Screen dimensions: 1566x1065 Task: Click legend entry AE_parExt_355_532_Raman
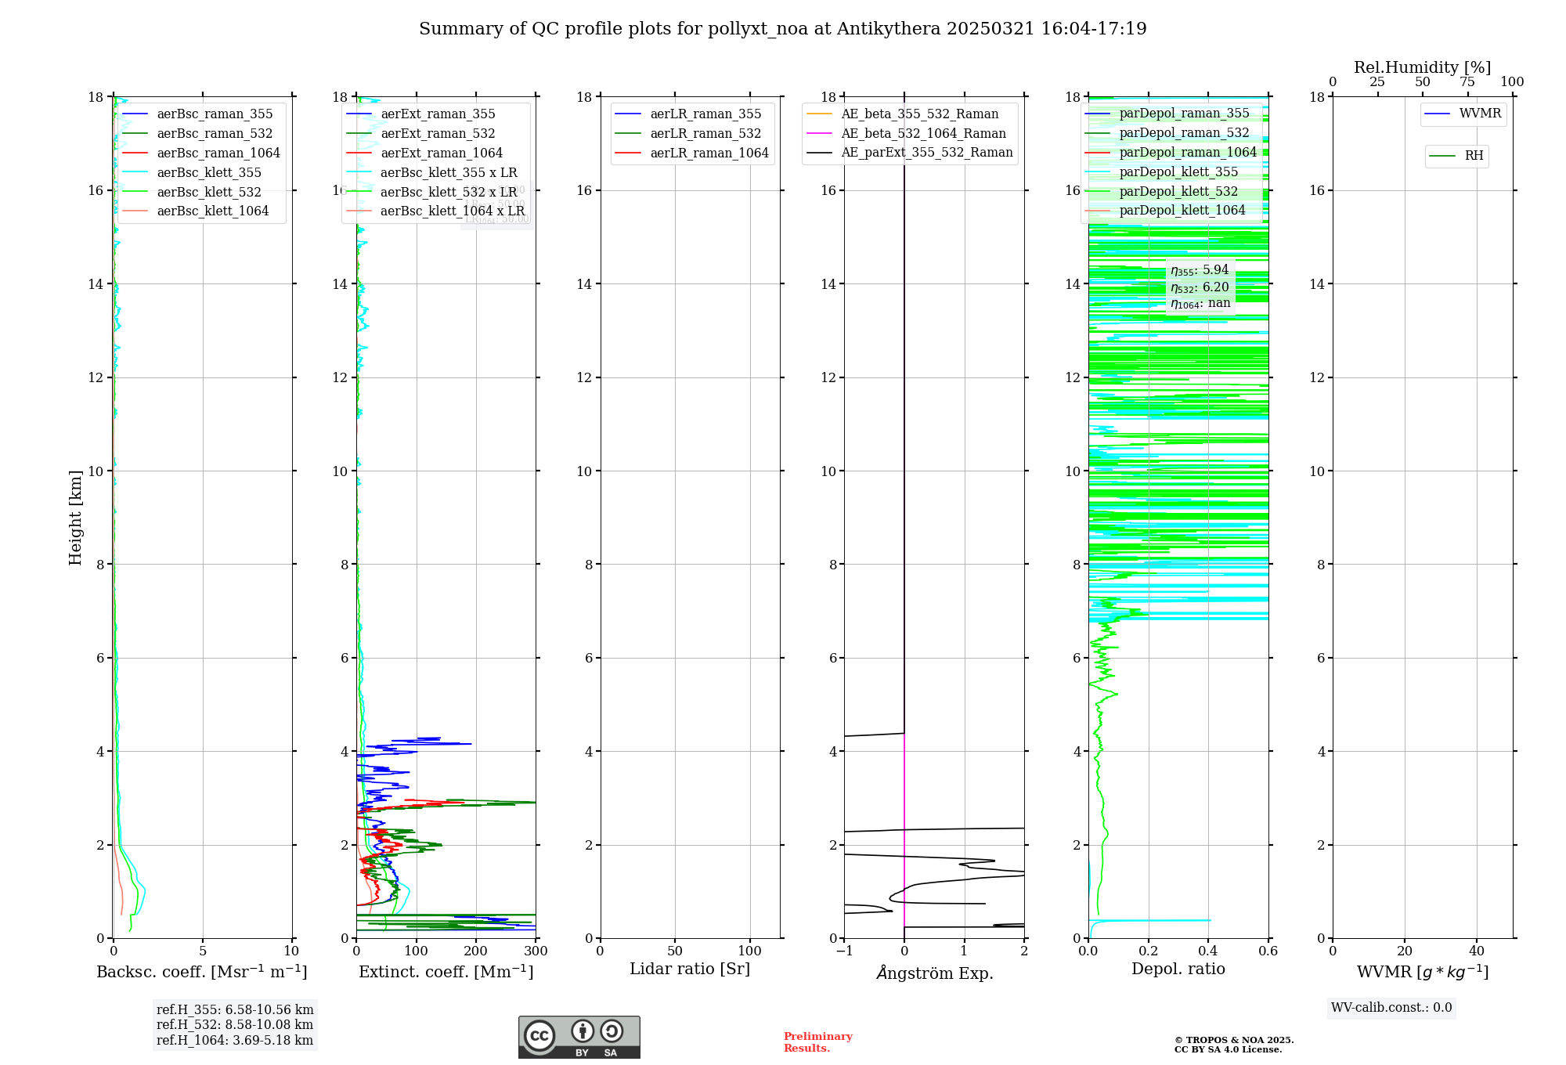pos(910,153)
